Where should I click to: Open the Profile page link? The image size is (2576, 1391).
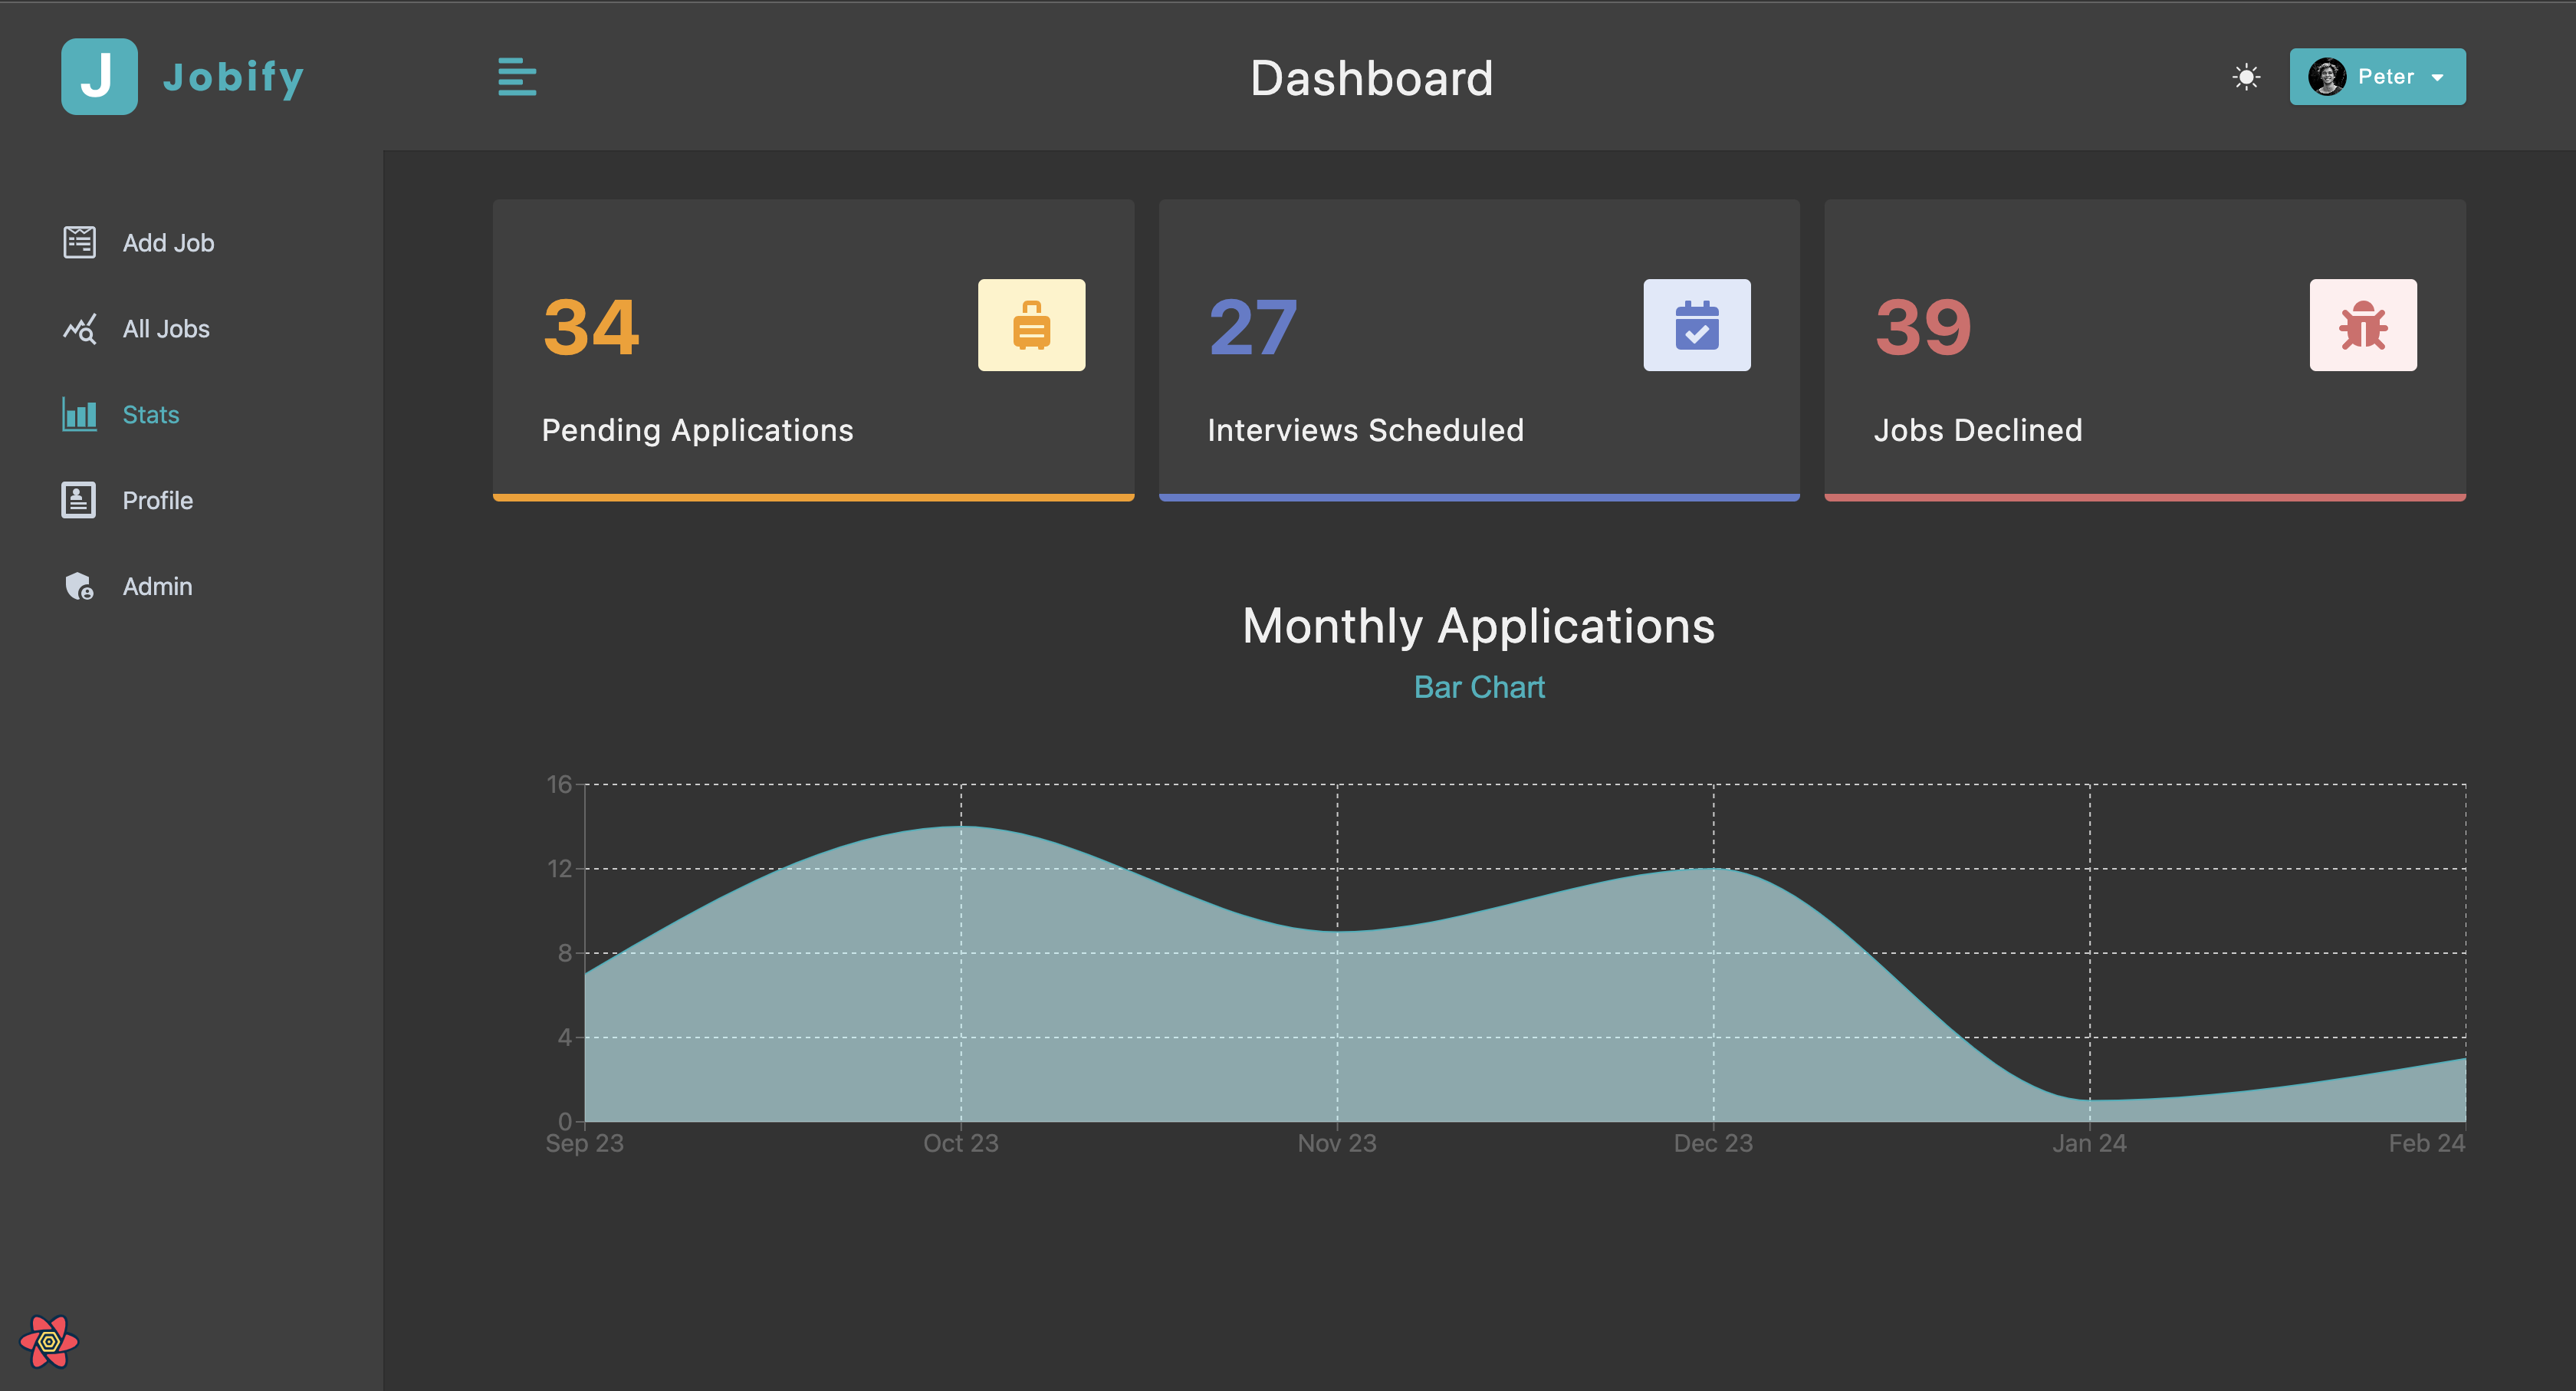coord(158,500)
